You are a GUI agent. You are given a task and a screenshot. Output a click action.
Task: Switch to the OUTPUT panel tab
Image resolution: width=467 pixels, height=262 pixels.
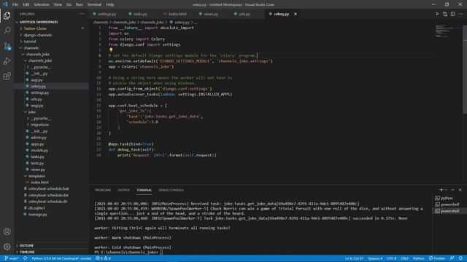tap(123, 190)
